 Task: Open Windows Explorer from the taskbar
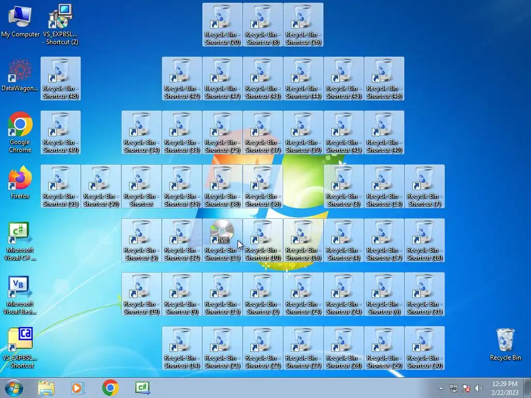[46, 388]
